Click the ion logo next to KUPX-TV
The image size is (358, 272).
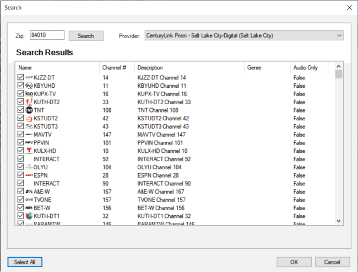click(x=29, y=94)
